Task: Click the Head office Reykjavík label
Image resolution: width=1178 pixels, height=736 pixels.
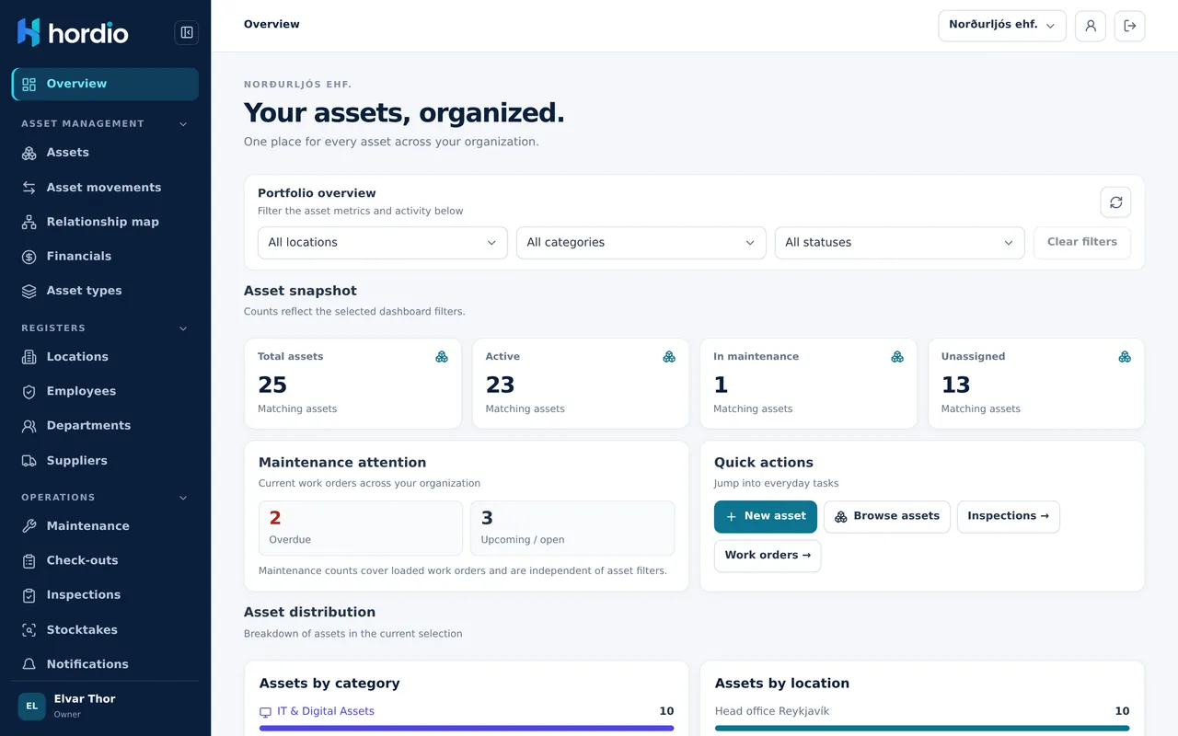Action: pyautogui.click(x=772, y=711)
